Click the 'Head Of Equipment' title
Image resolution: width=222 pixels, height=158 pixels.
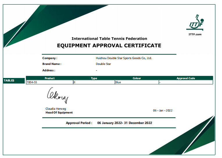(59, 113)
